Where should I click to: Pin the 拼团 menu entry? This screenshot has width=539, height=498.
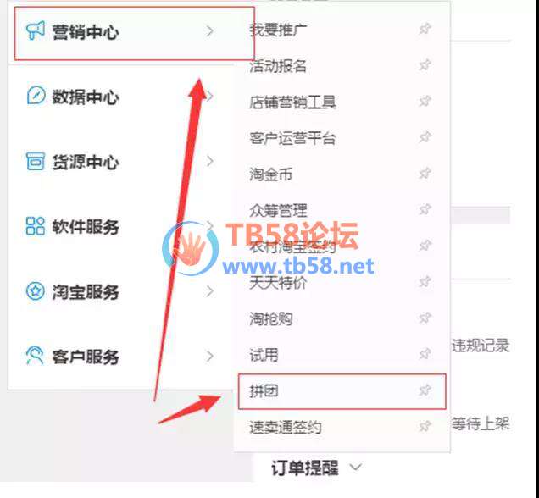[x=425, y=390]
